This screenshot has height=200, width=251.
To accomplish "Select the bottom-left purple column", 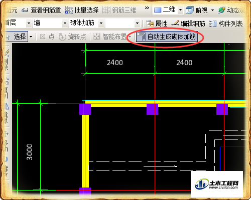I will [x=85, y=191].
